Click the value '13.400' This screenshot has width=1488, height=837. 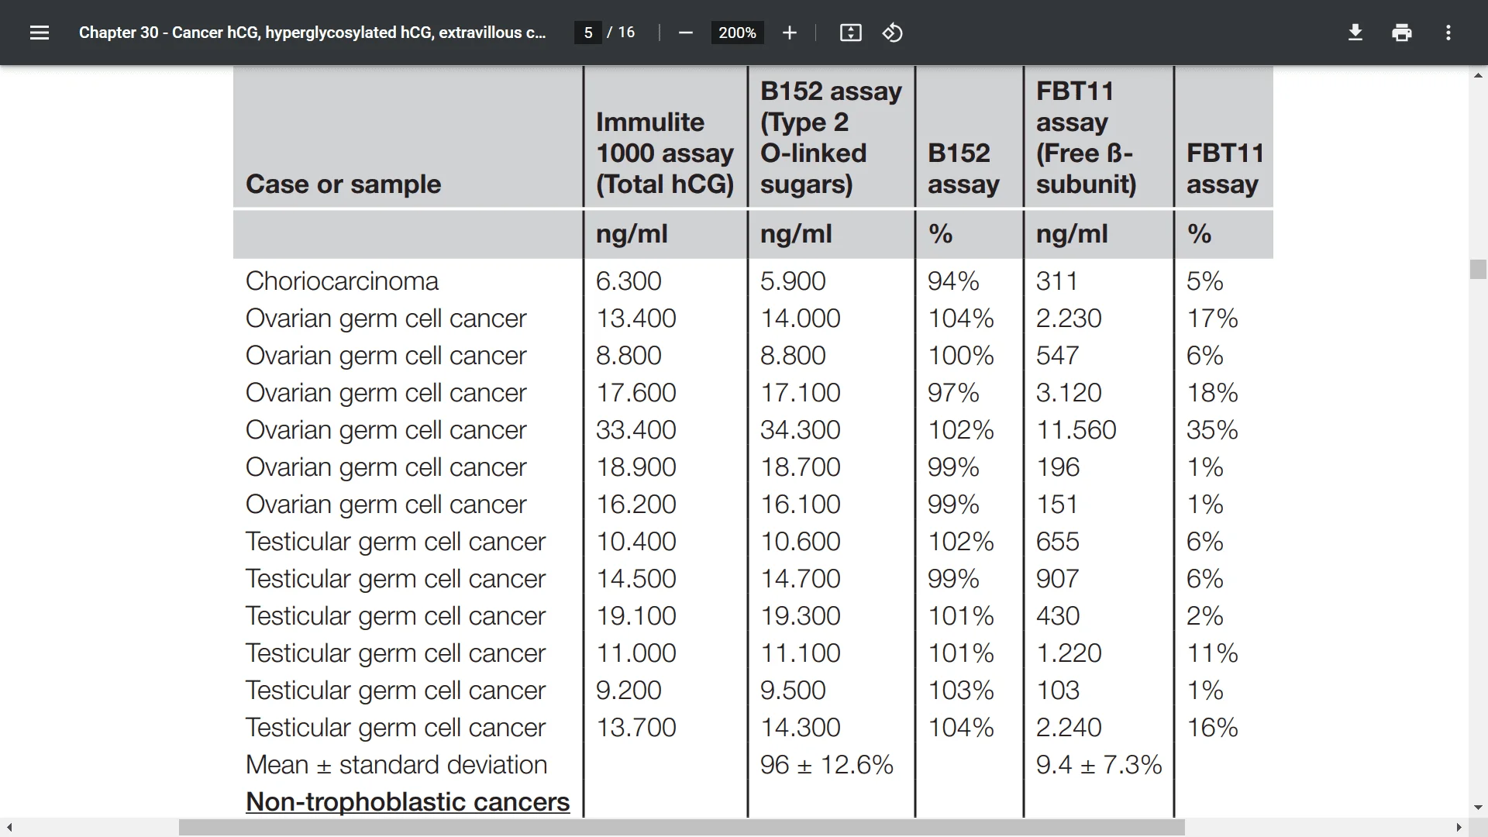(635, 318)
